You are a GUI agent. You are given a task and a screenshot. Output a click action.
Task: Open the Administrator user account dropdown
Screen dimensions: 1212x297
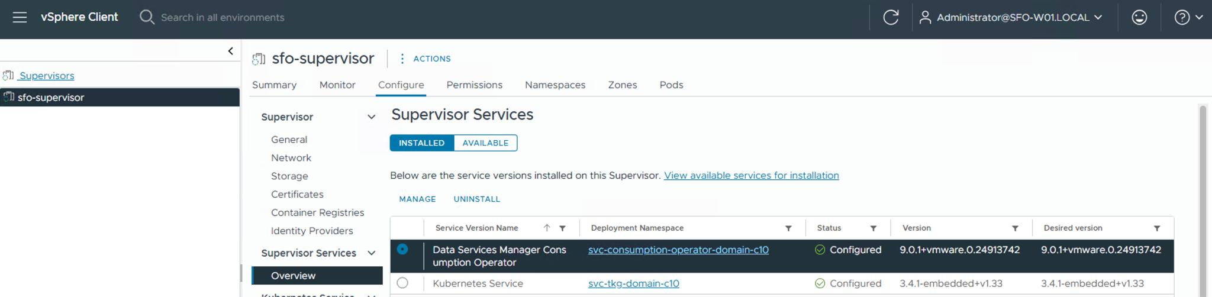point(1011,17)
